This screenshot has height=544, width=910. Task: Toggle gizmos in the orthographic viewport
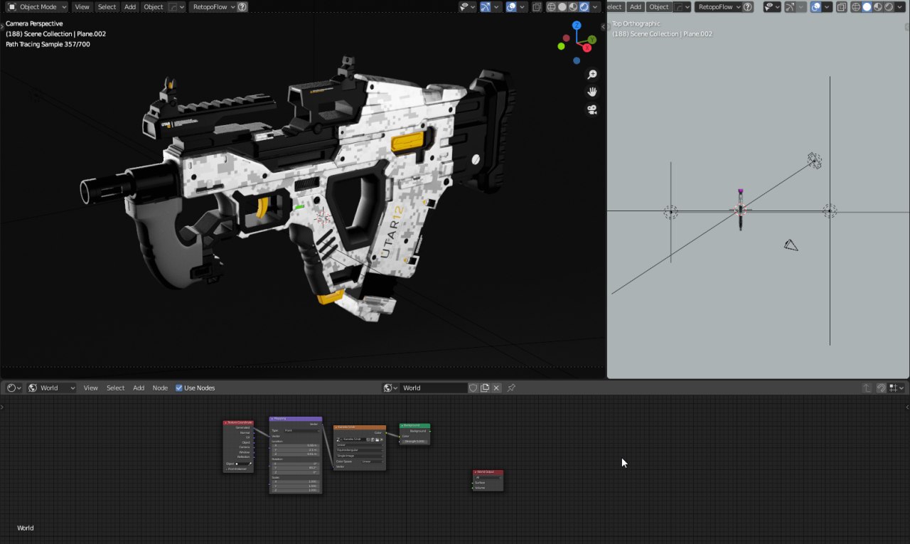(x=790, y=7)
